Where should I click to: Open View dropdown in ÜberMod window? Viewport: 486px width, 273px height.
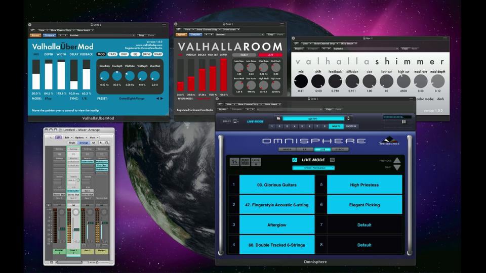coord(43,30)
